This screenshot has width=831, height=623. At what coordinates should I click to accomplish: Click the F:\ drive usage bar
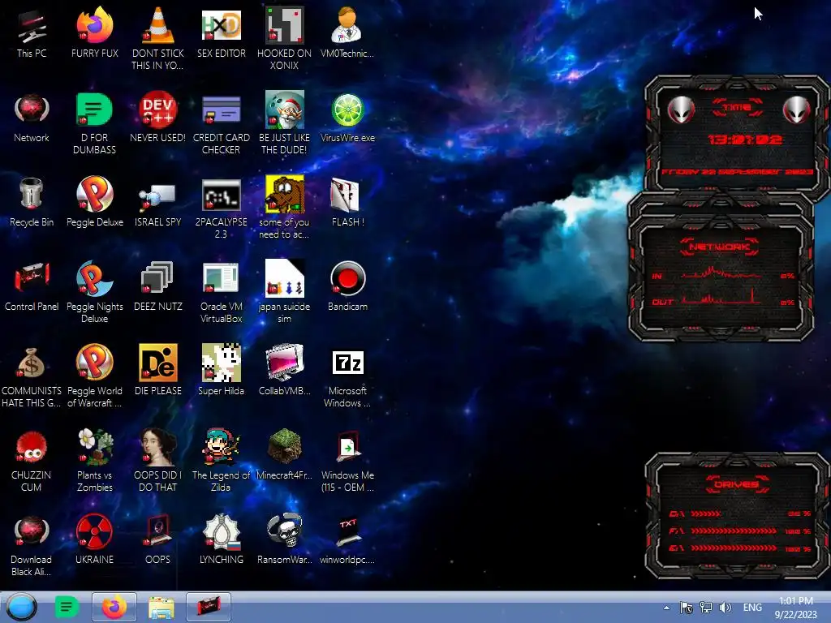tap(734, 531)
